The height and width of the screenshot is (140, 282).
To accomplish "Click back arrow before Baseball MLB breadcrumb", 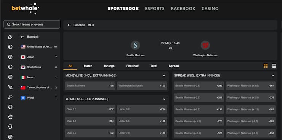I will coord(69,25).
